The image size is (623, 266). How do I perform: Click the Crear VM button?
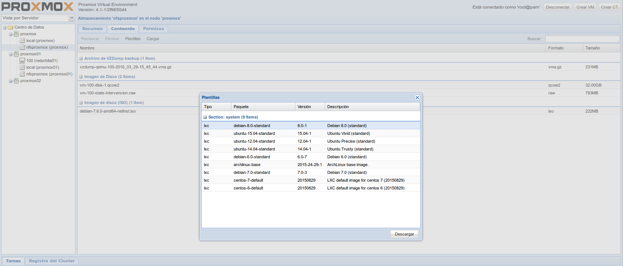click(585, 7)
